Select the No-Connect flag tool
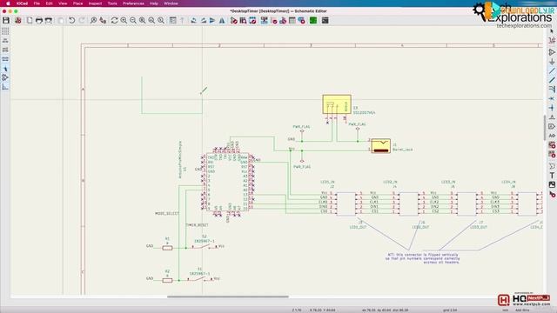The width and height of the screenshot is (557, 313). pos(552,98)
